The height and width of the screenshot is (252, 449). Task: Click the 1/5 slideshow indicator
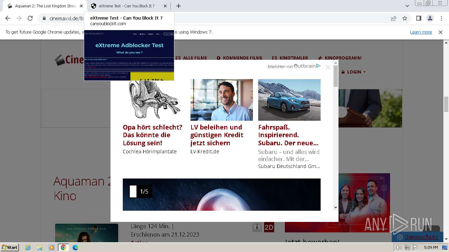(x=141, y=191)
